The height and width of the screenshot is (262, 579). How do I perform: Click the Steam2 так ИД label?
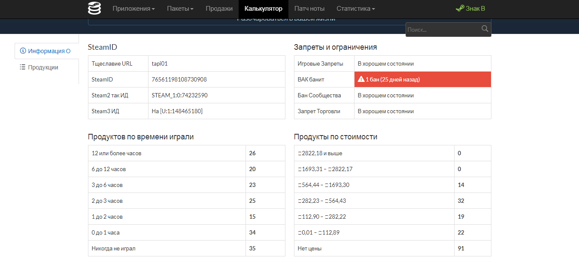110,95
